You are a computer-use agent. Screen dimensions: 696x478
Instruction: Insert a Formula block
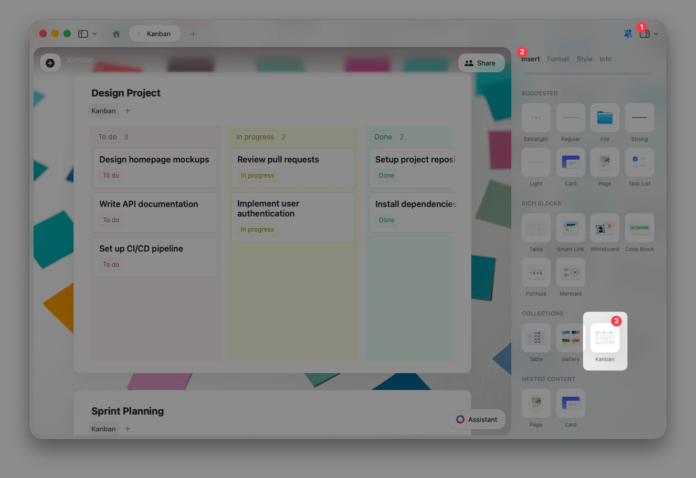[x=536, y=273]
